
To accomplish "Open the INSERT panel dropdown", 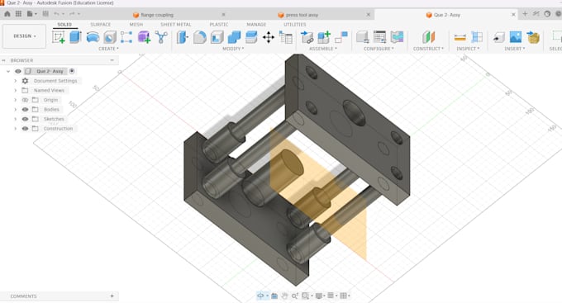I will pyautogui.click(x=515, y=49).
